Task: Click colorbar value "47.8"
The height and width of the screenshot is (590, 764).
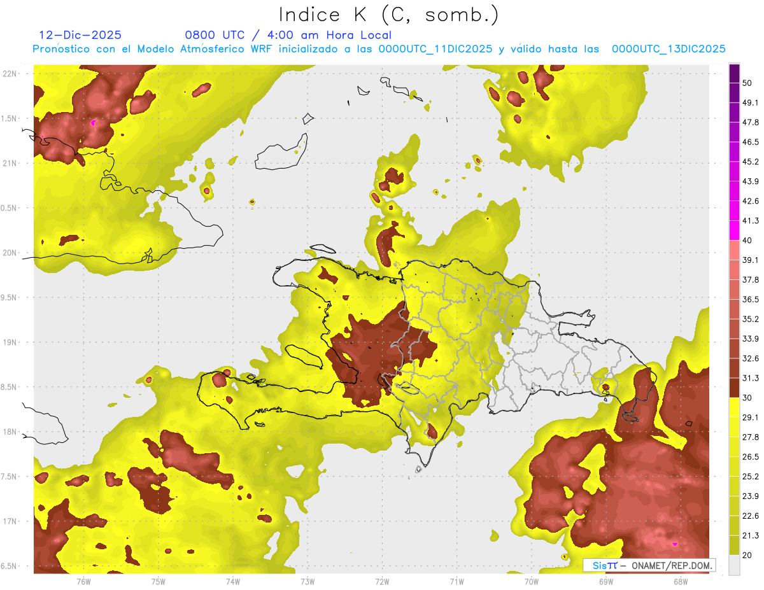Action: (751, 122)
